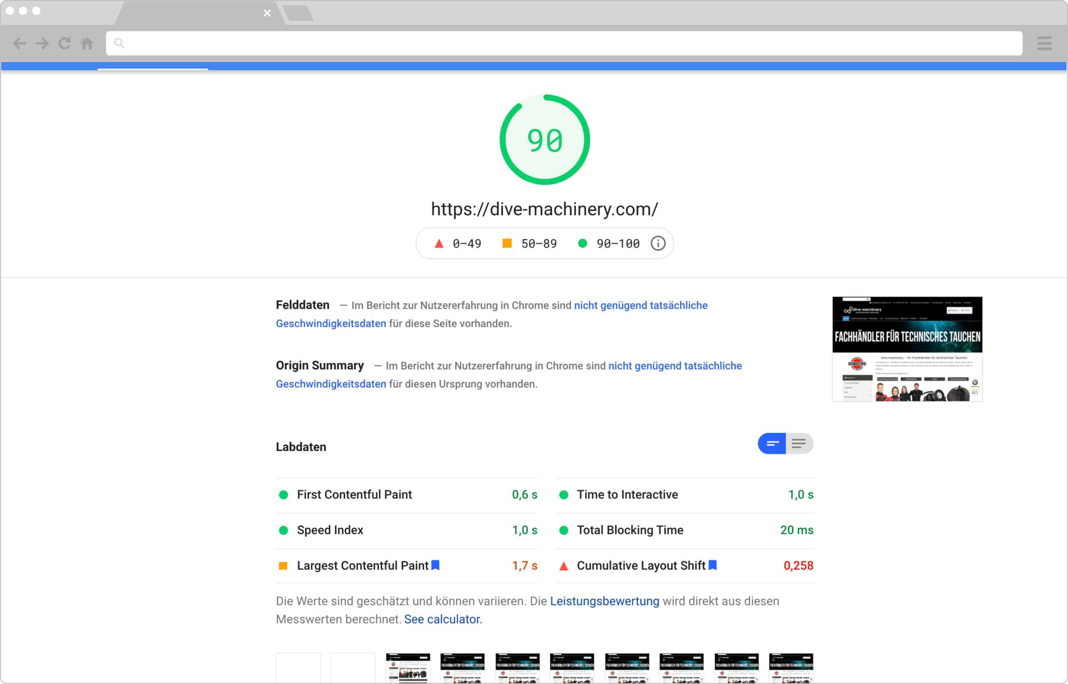Open the dive-machinery page preview thumbnail
Screen dimensions: 1068x684
pos(907,350)
